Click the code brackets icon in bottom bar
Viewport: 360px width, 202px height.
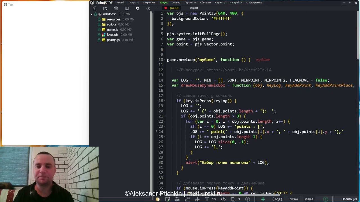223,199
